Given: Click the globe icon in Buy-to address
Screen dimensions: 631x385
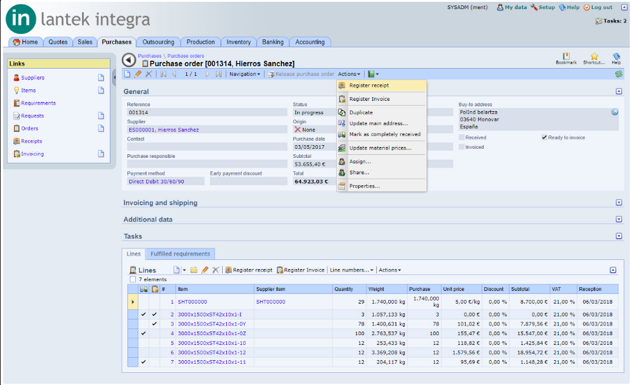Looking at the screenshot, I should (615, 112).
